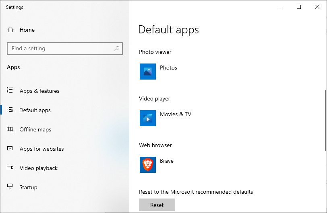The width and height of the screenshot is (327, 213).
Task: Click the Photos app icon under Photo viewer
Action: tap(147, 72)
